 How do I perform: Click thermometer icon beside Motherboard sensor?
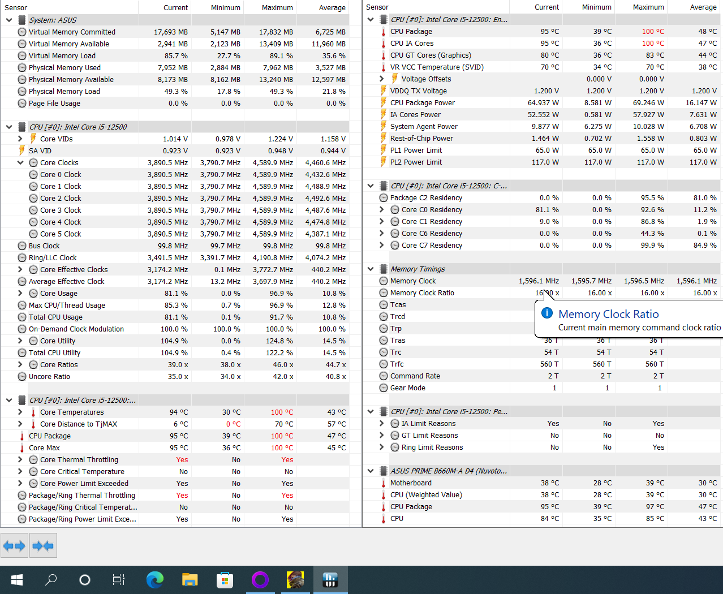(384, 483)
